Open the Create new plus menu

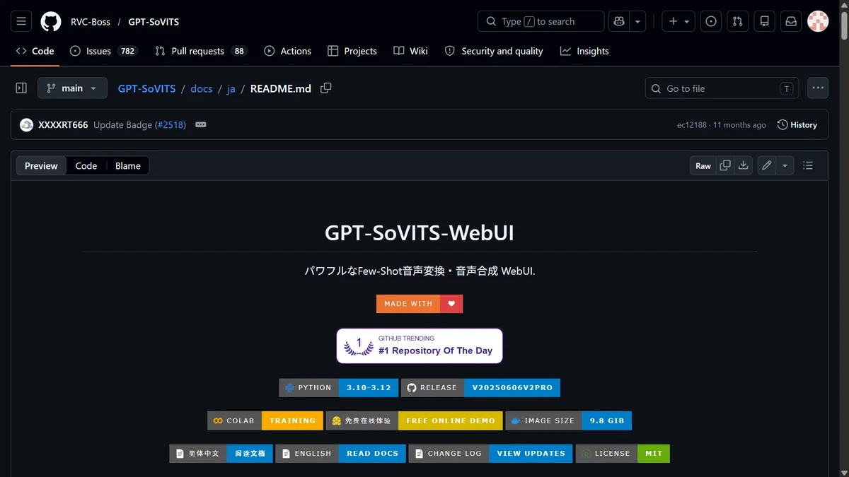(x=678, y=21)
